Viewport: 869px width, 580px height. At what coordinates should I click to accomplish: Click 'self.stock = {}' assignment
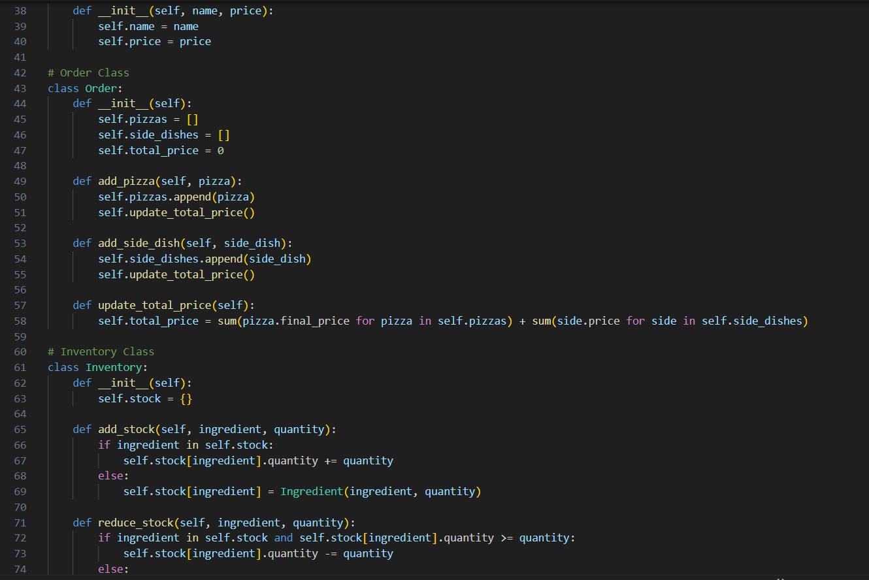pos(145,398)
